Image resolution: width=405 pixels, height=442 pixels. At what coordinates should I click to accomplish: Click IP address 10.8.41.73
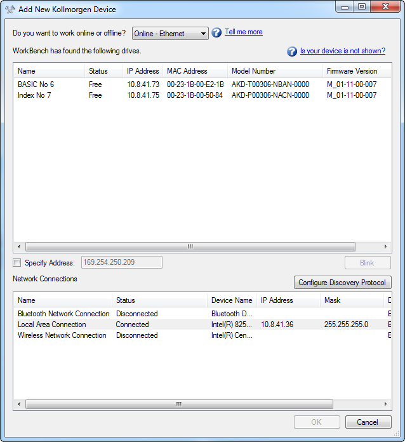tap(143, 84)
